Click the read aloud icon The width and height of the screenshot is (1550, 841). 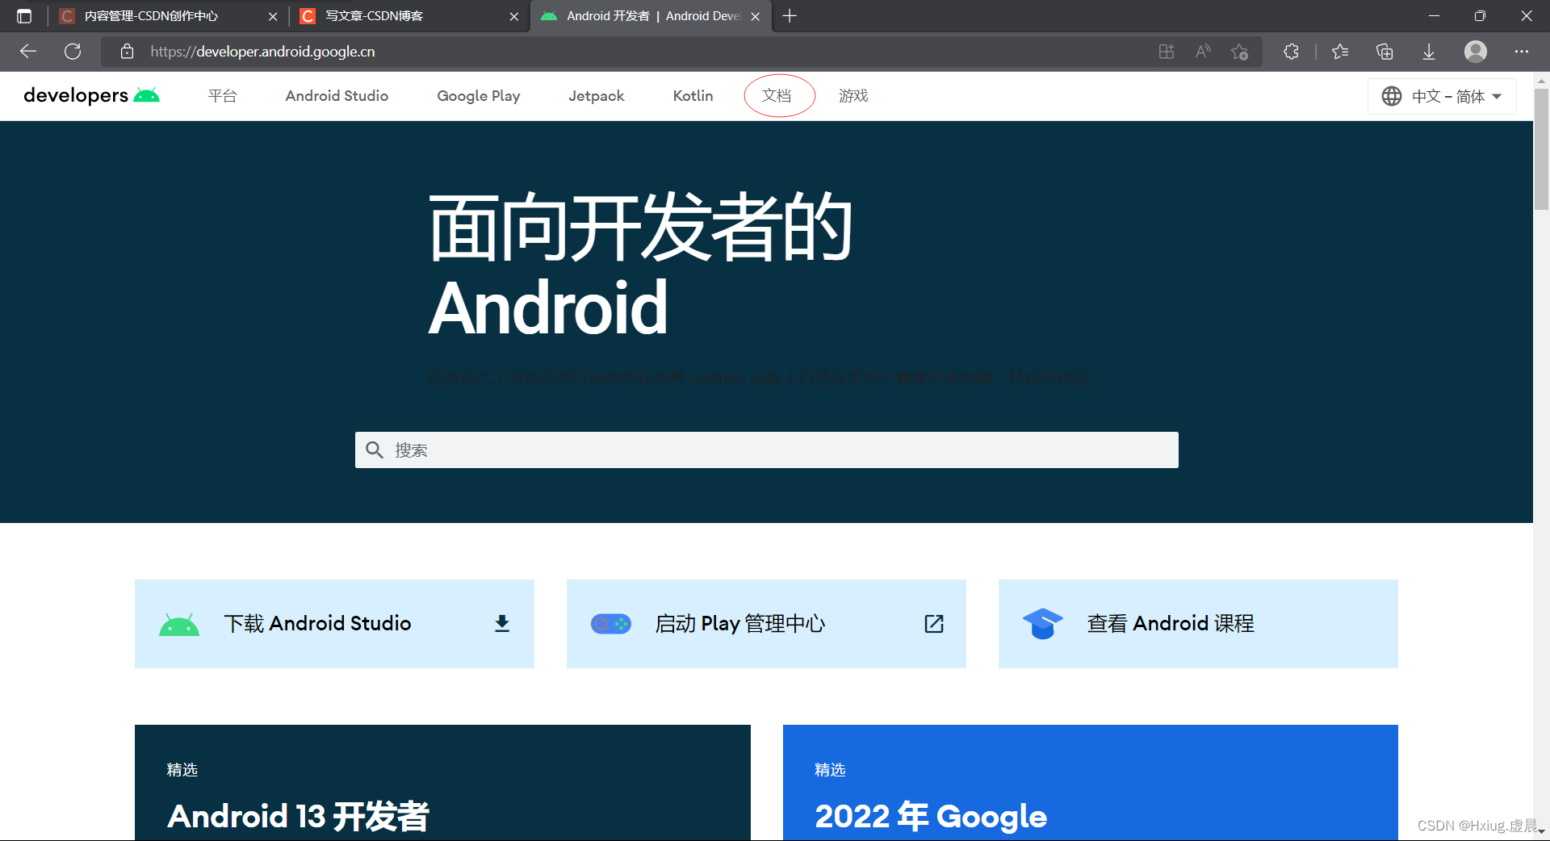pyautogui.click(x=1203, y=52)
